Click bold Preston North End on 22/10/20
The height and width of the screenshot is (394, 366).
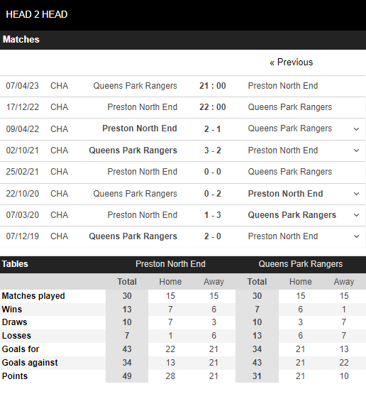click(285, 194)
